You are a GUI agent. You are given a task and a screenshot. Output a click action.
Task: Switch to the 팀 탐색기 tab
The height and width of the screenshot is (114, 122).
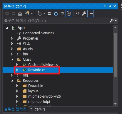[38, 109]
